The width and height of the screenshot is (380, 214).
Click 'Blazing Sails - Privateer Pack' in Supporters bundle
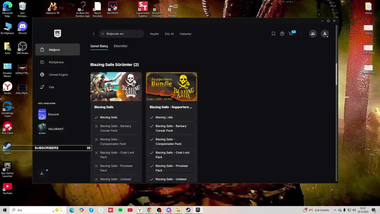(172, 168)
